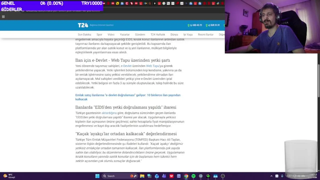
Task: Click heading İlan için e-Devlet - Web Tapu
Action: pos(122,60)
